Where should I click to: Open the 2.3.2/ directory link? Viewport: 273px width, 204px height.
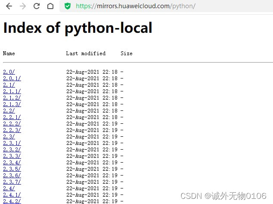click(12, 149)
